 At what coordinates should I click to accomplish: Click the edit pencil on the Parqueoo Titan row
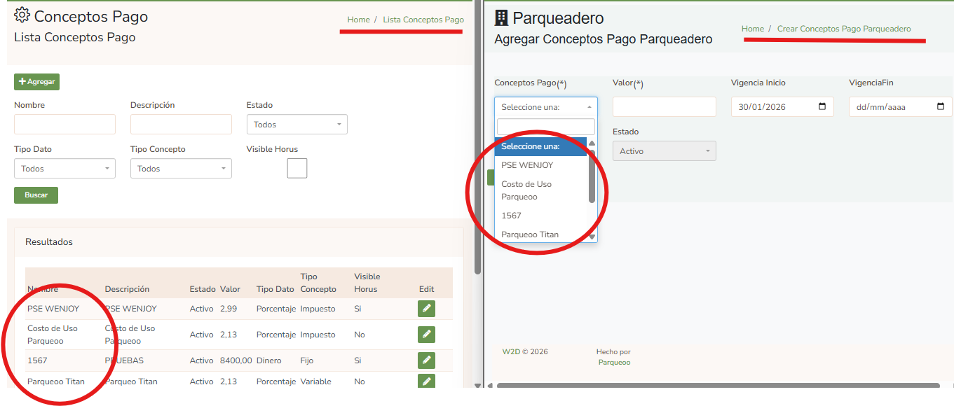click(426, 381)
